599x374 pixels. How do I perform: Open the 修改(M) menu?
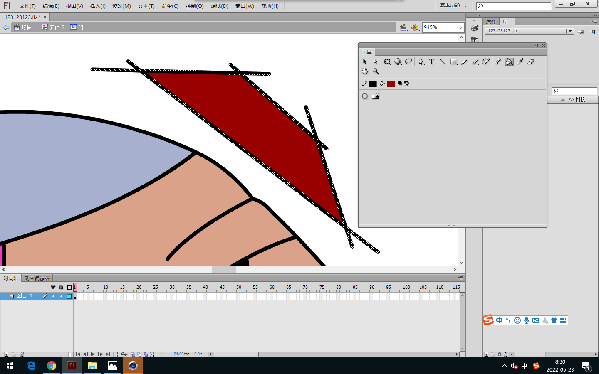[121, 6]
